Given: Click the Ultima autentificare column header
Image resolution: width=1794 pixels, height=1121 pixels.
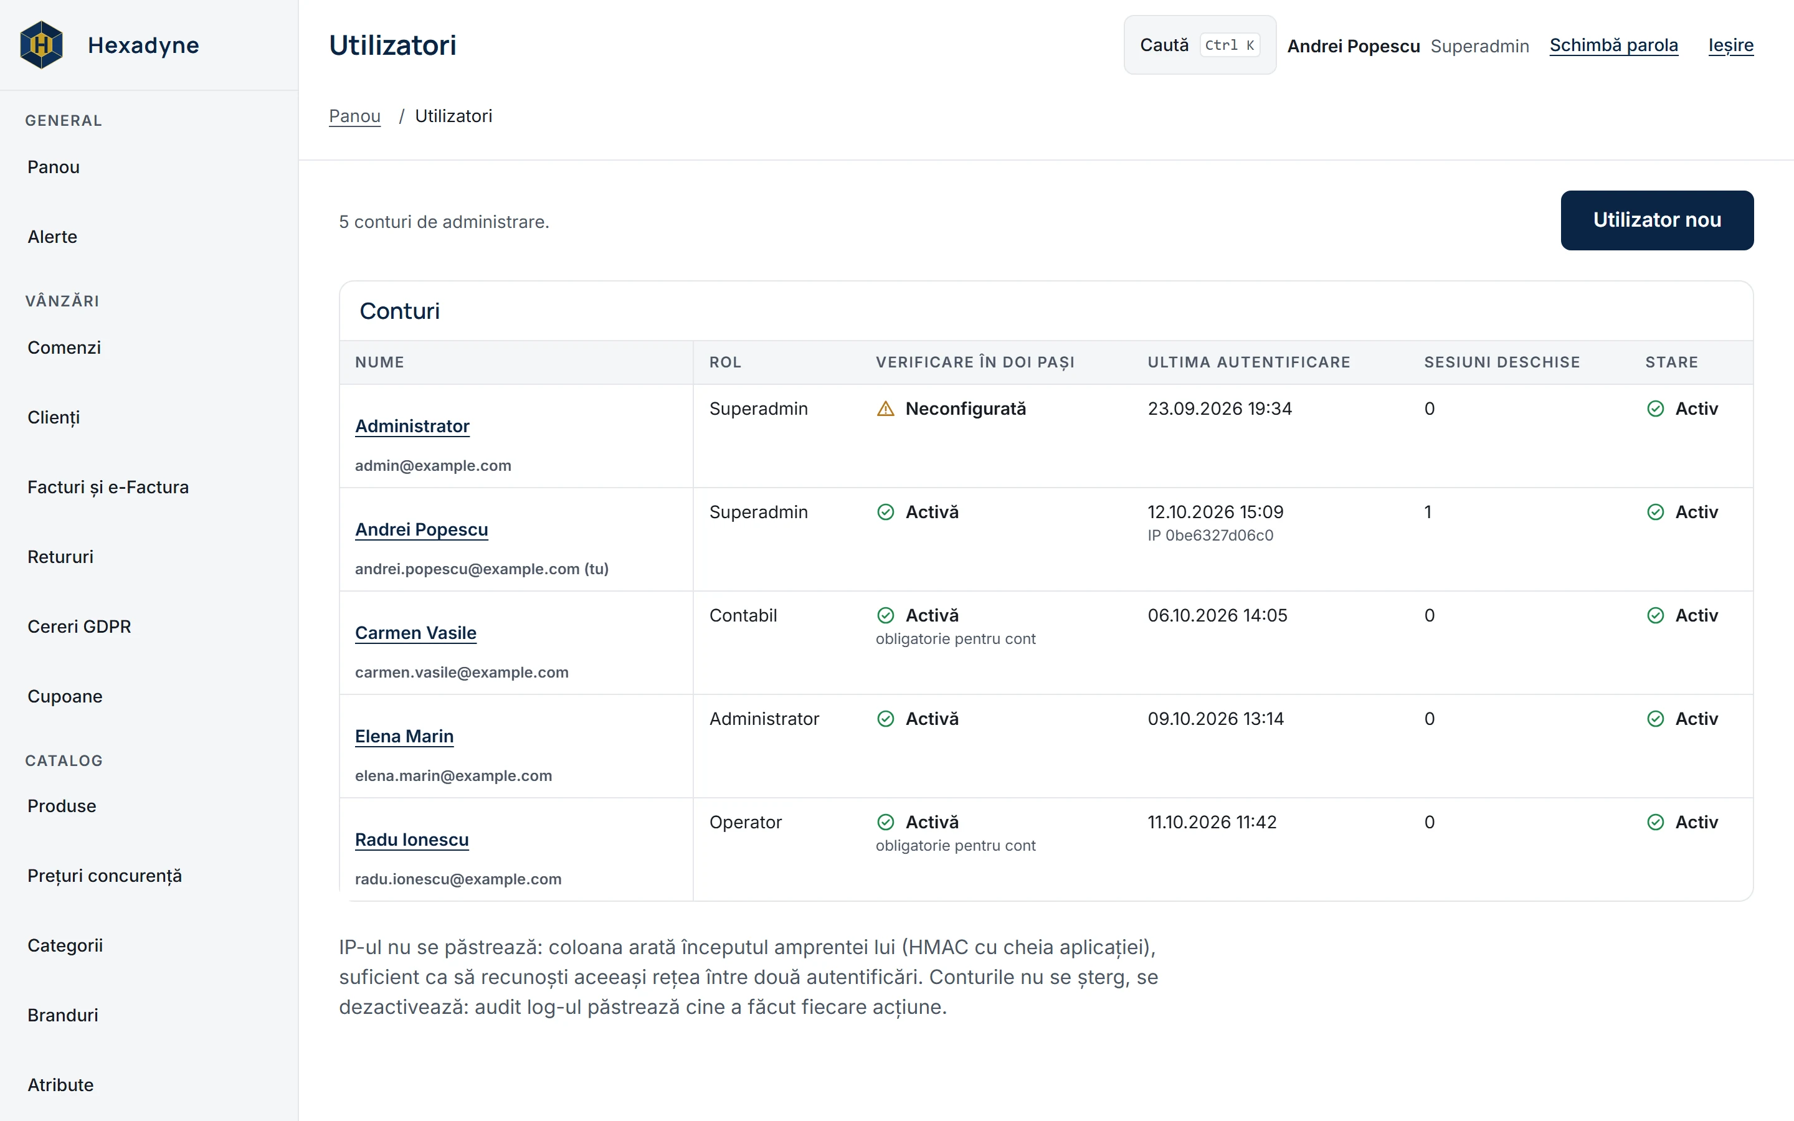Looking at the screenshot, I should tap(1248, 362).
